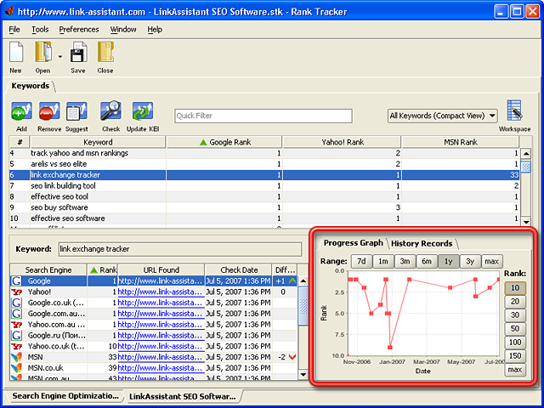Switch to the History Records tab
Image resolution: width=544 pixels, height=408 pixels.
(422, 244)
